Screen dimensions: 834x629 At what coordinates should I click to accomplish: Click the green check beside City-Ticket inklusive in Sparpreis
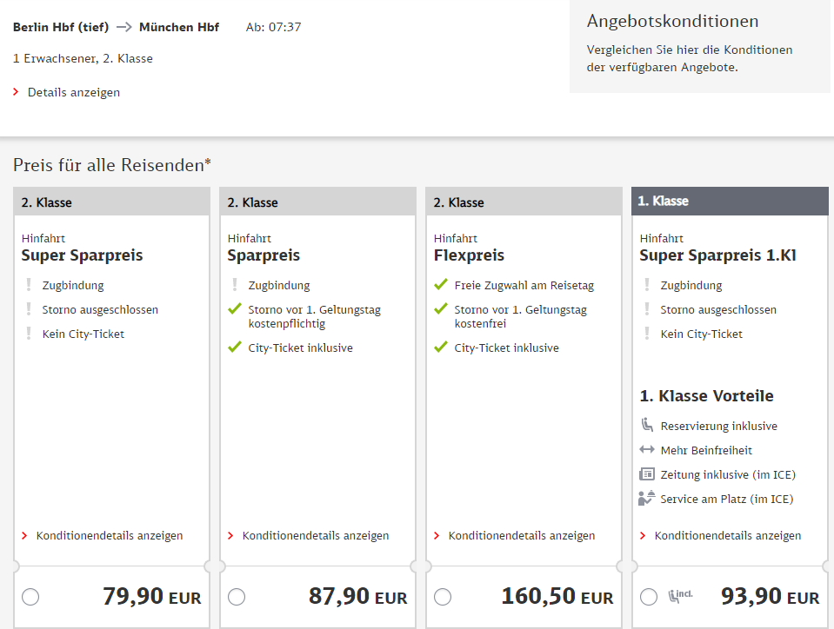pyautogui.click(x=235, y=348)
